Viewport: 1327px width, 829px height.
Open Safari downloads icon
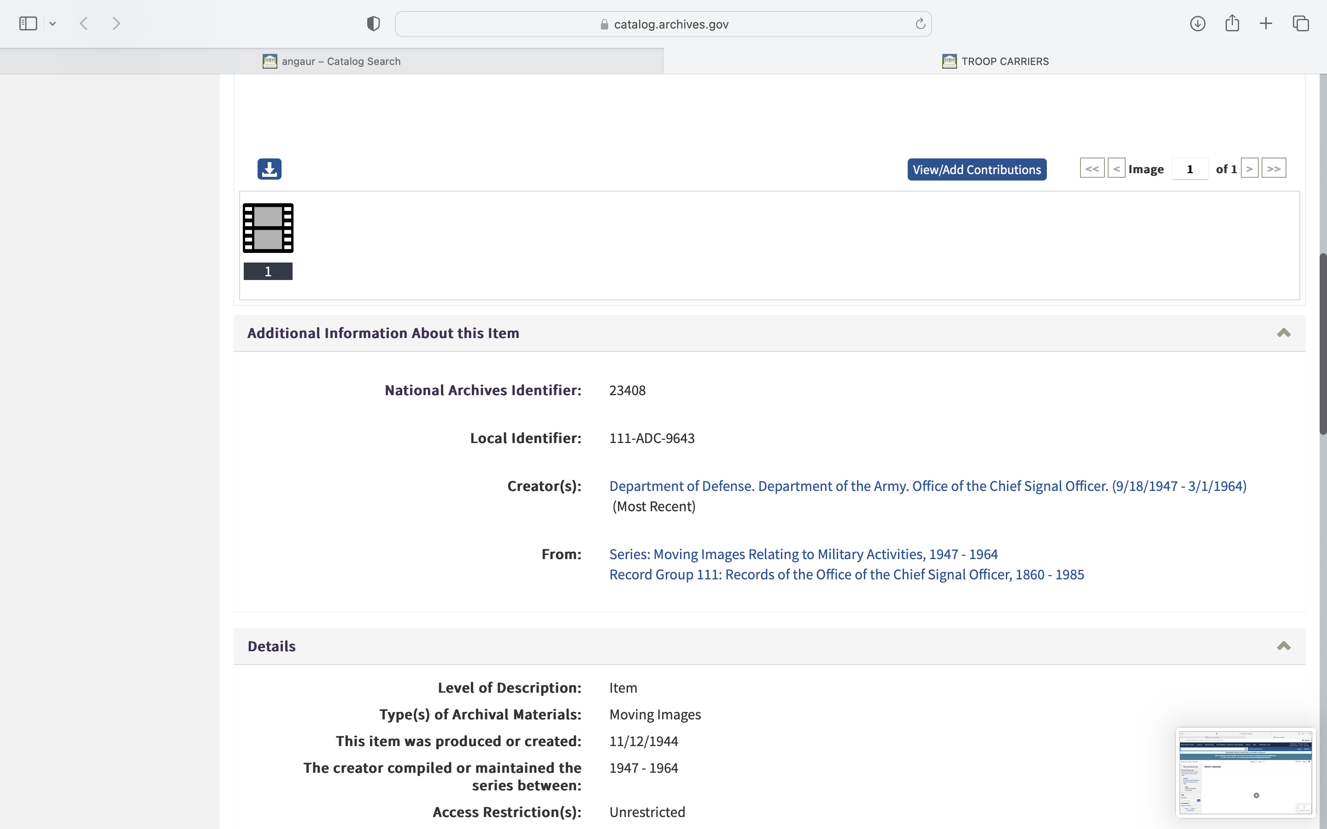click(x=1198, y=23)
